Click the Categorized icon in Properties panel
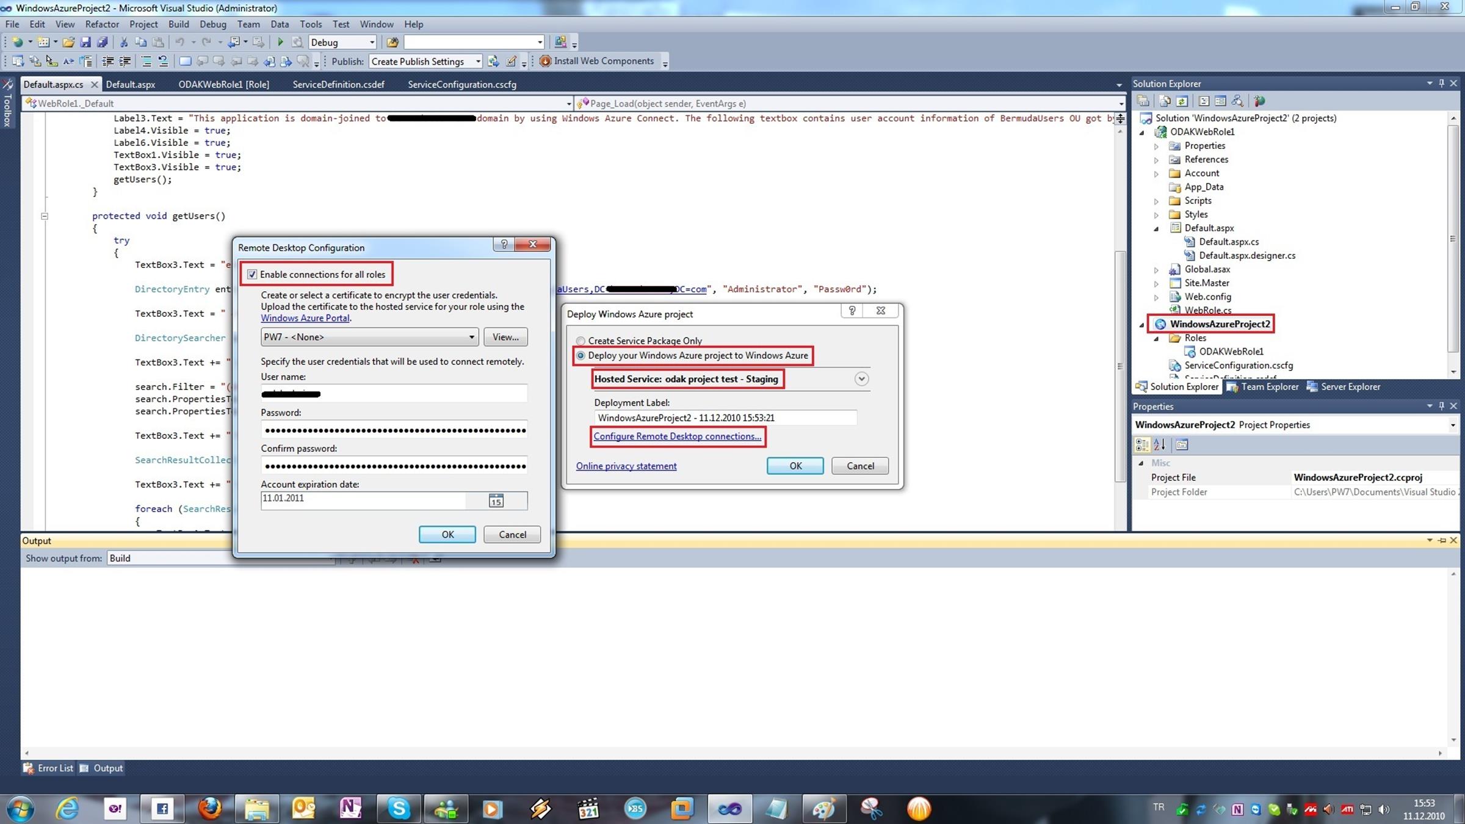1465x824 pixels. pos(1142,445)
